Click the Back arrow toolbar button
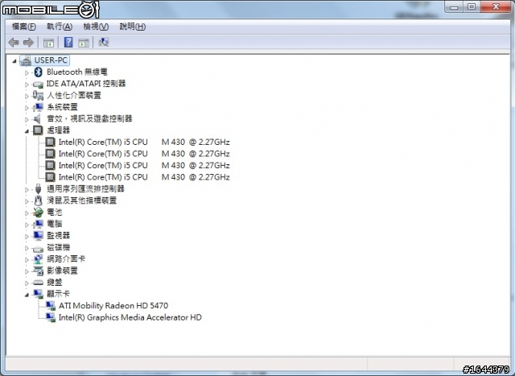Screen dimensions: 515x376 (14, 43)
